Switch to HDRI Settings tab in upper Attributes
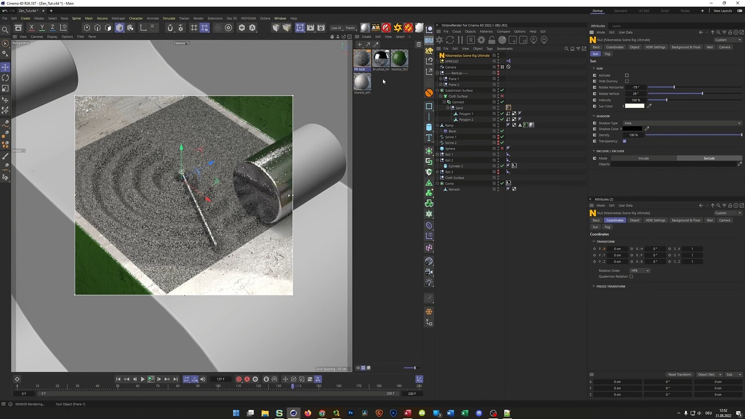 point(656,47)
